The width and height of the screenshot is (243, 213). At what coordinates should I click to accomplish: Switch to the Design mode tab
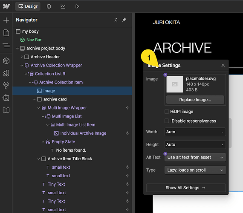pos(28,6)
